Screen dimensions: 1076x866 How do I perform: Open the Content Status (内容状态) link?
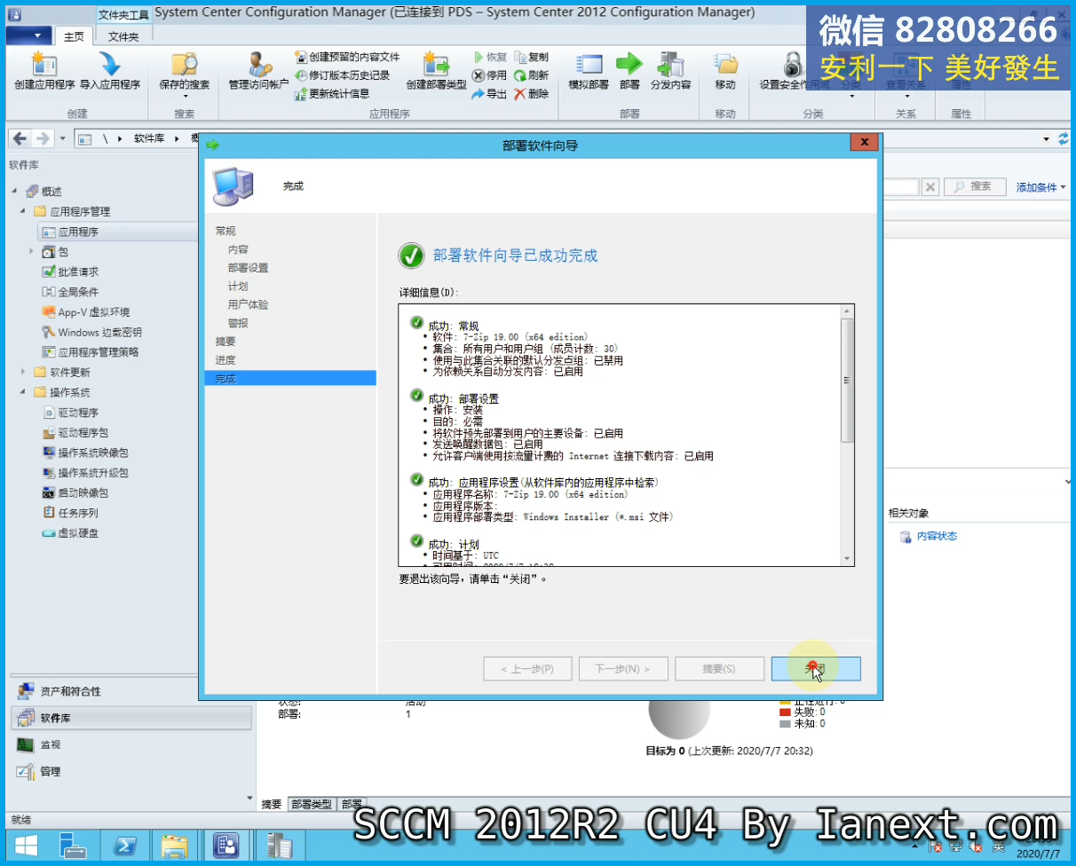(x=937, y=536)
